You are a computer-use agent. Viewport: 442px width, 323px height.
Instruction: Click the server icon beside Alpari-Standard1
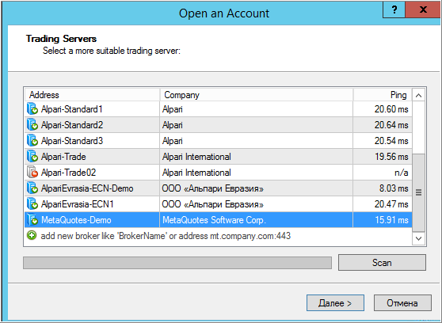32,108
